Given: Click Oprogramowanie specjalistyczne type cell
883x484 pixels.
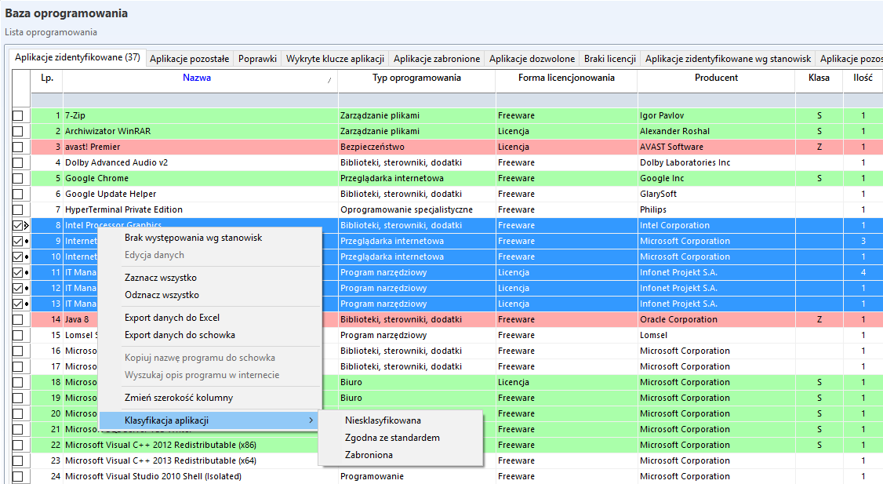Looking at the screenshot, I should (416, 209).
